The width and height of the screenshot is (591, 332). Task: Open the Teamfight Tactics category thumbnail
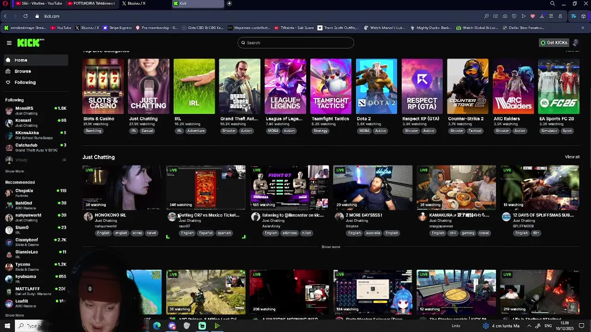tap(331, 86)
